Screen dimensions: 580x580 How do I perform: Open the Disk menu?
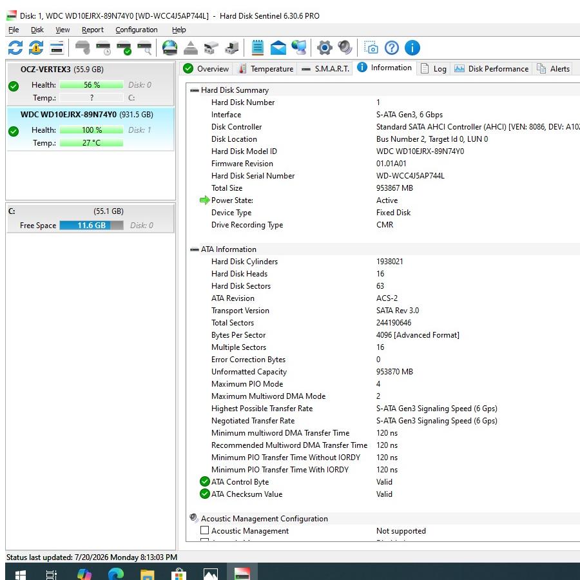[37, 30]
